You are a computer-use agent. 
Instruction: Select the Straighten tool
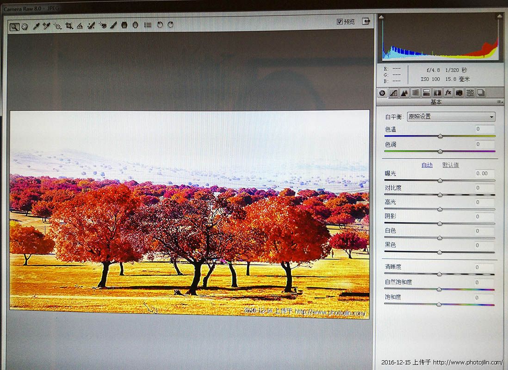click(x=80, y=26)
